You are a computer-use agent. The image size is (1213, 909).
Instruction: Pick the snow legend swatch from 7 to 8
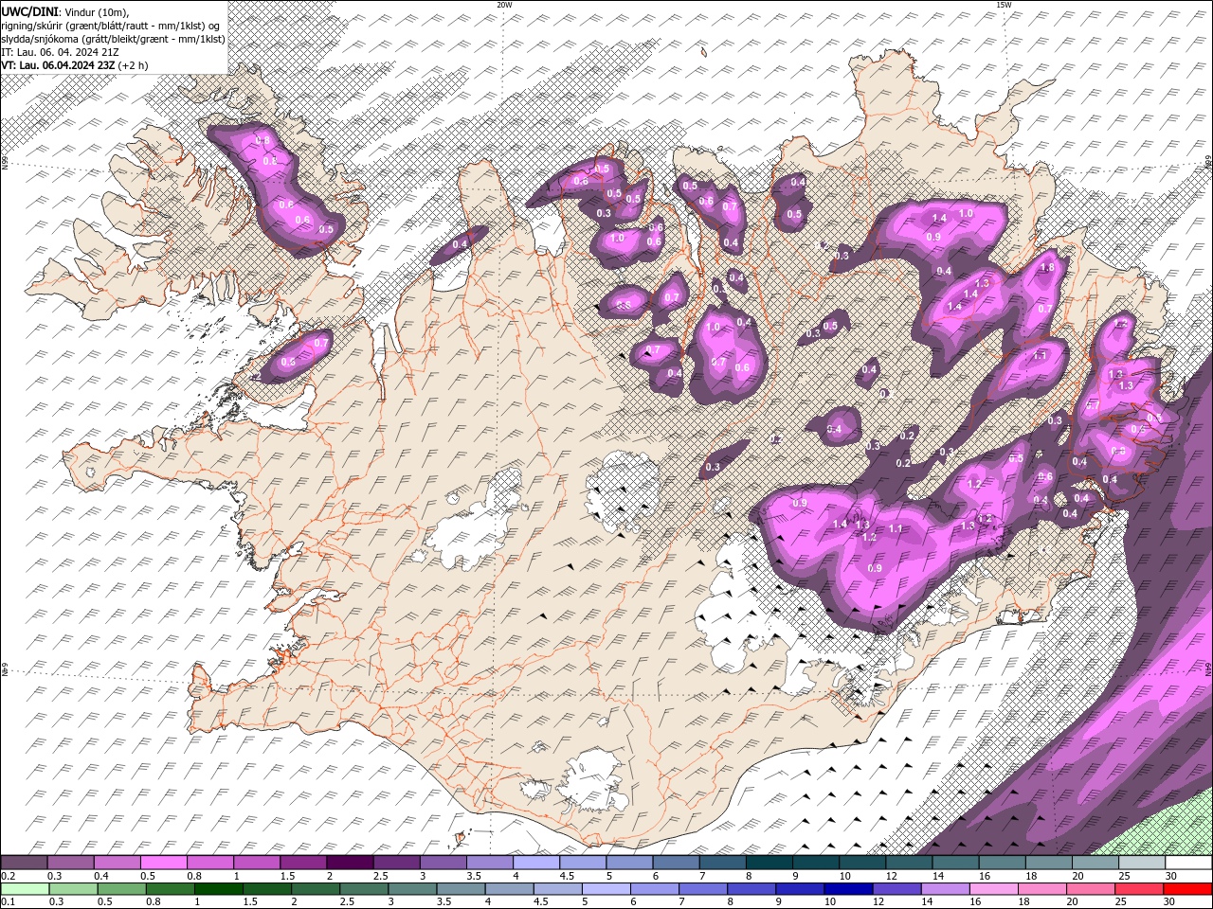pos(721,863)
